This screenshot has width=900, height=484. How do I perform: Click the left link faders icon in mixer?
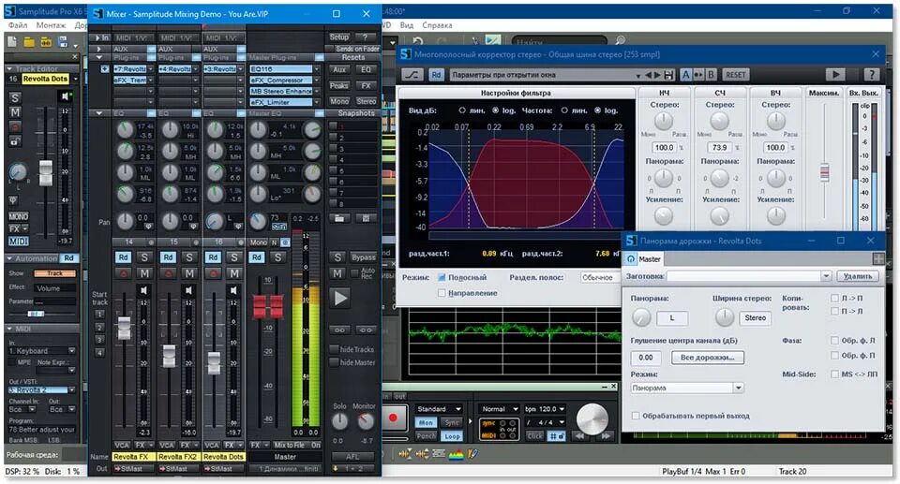(x=339, y=330)
